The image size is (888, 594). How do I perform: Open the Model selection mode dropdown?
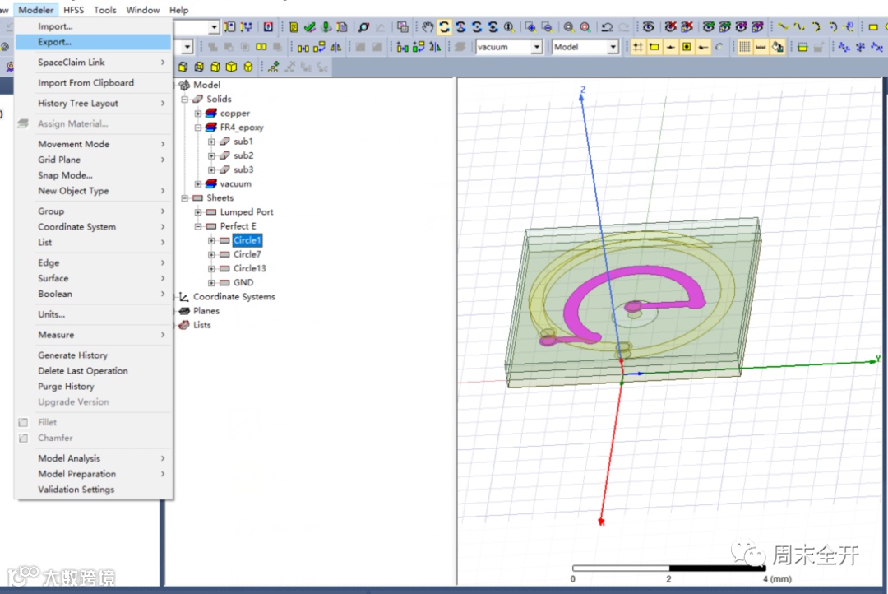point(613,47)
